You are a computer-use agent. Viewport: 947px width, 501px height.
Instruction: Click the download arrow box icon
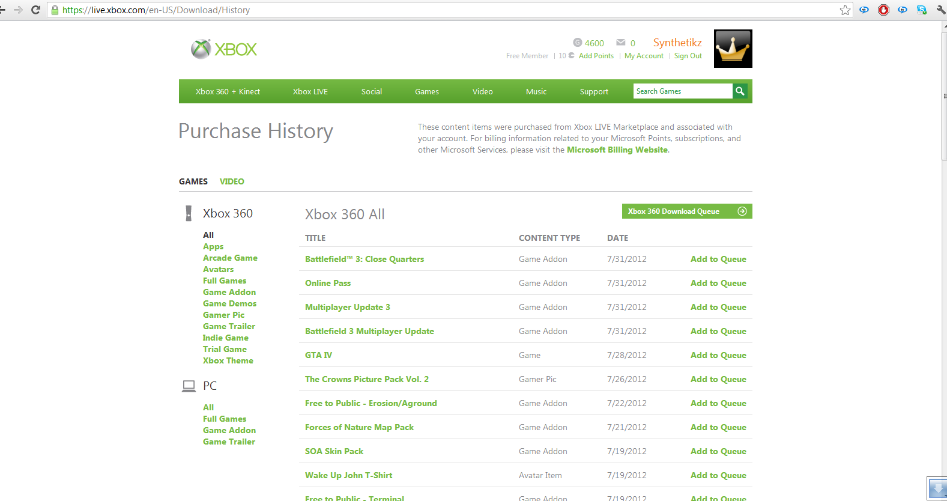[937, 488]
